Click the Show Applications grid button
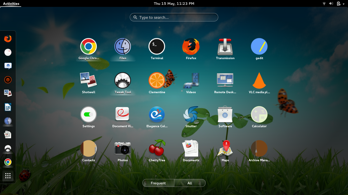Screen dimensions: 348x195 8,176
